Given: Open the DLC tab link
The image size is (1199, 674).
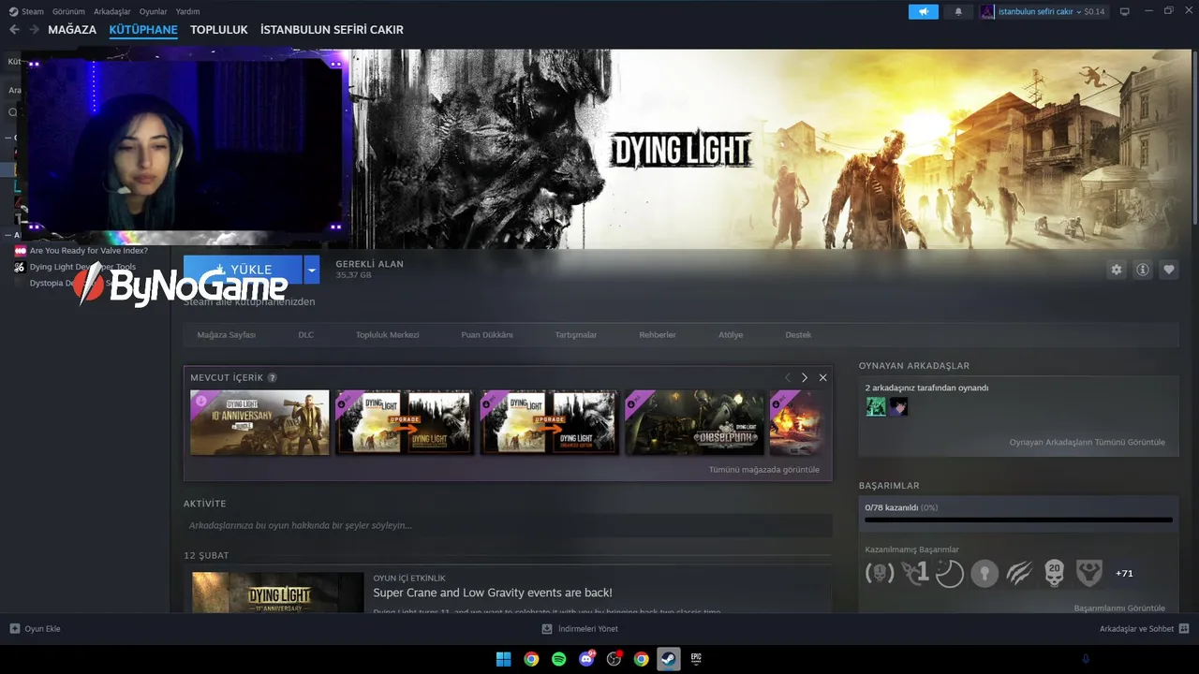Looking at the screenshot, I should pyautogui.click(x=306, y=335).
